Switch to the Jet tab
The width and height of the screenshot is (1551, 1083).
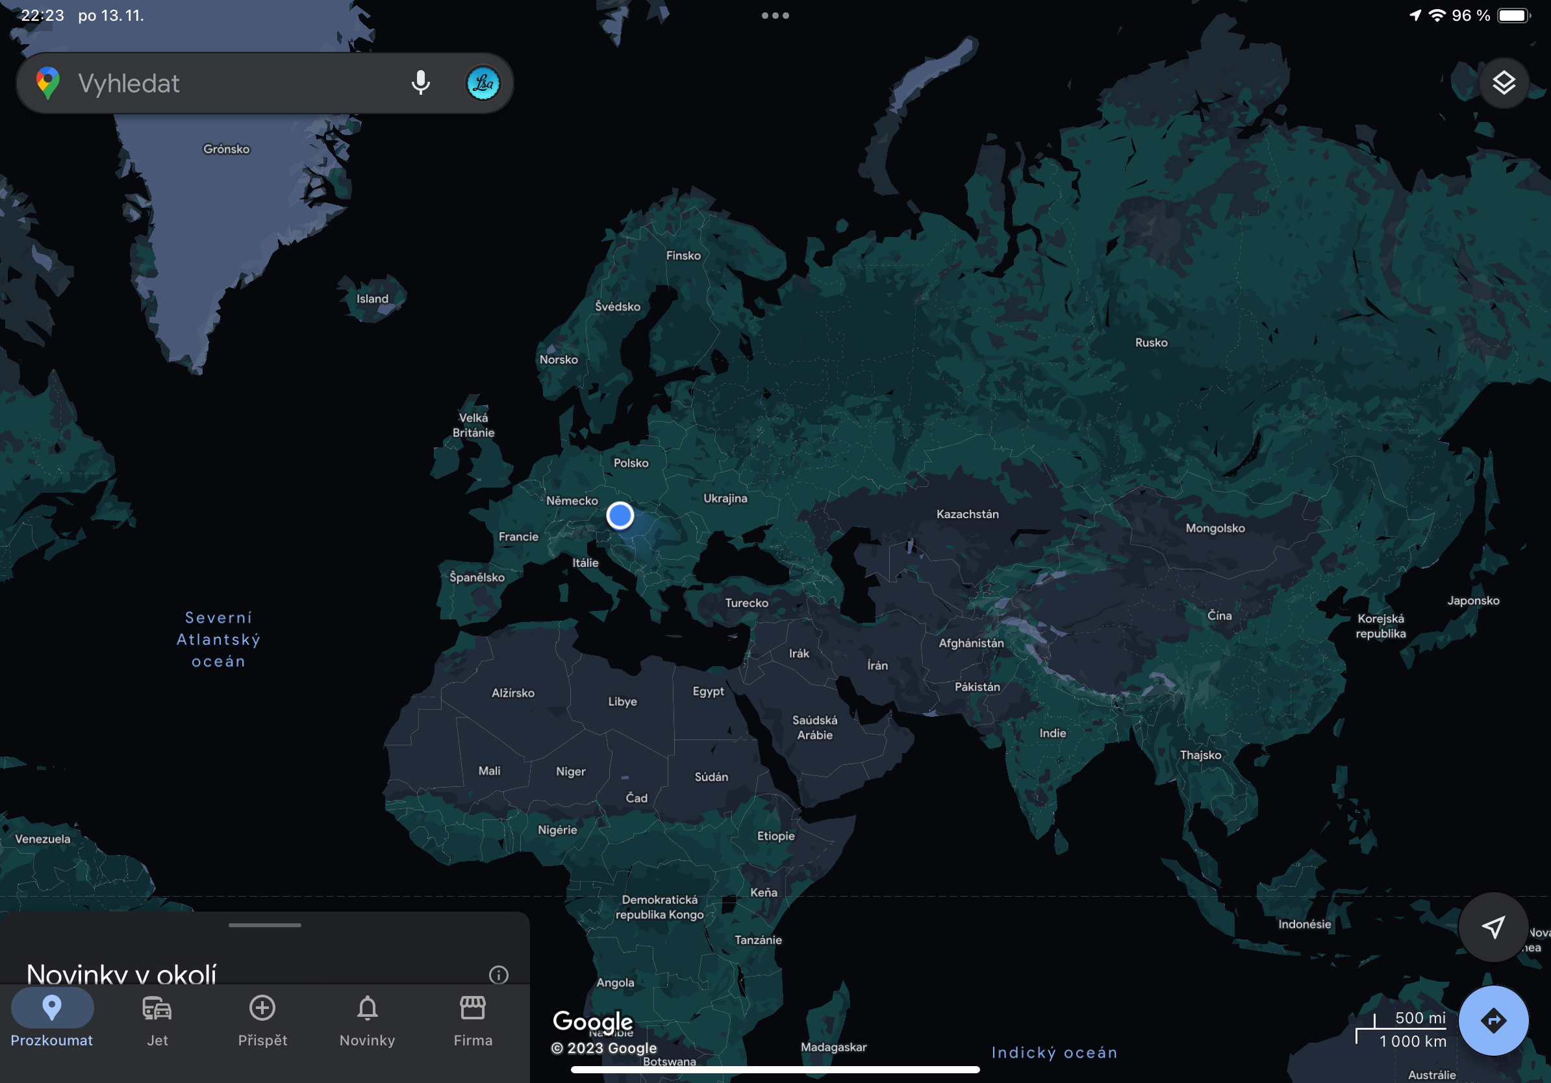[157, 1021]
